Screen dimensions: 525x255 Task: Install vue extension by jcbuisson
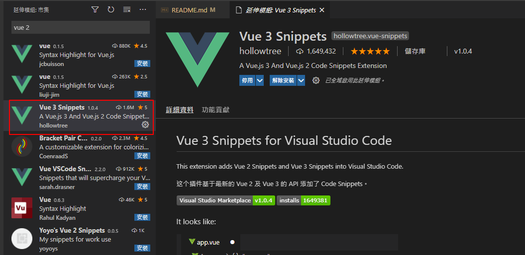(142, 64)
